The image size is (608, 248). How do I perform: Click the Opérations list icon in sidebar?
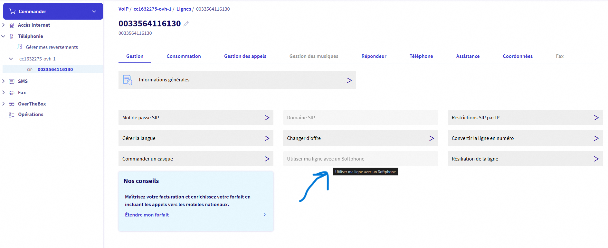[x=12, y=115]
